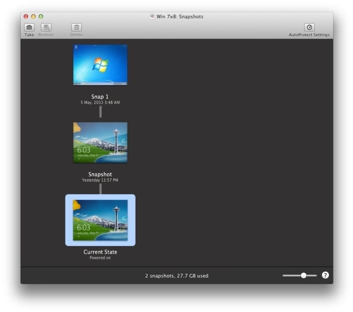Image resolution: width=353 pixels, height=312 pixels.
Task: Click the "Take" text under camera button
Action: point(29,35)
